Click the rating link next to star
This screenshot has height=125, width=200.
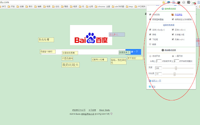[153, 87]
